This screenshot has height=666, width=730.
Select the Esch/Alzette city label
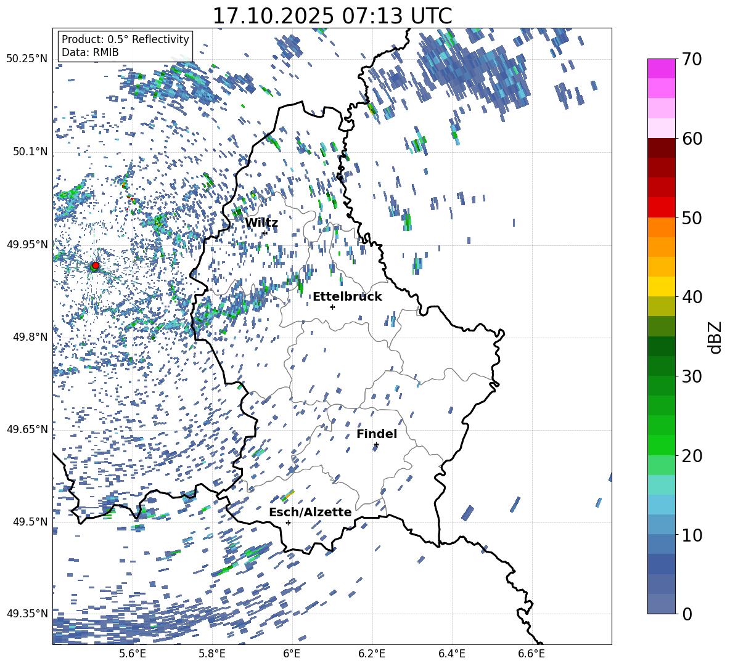pyautogui.click(x=310, y=512)
